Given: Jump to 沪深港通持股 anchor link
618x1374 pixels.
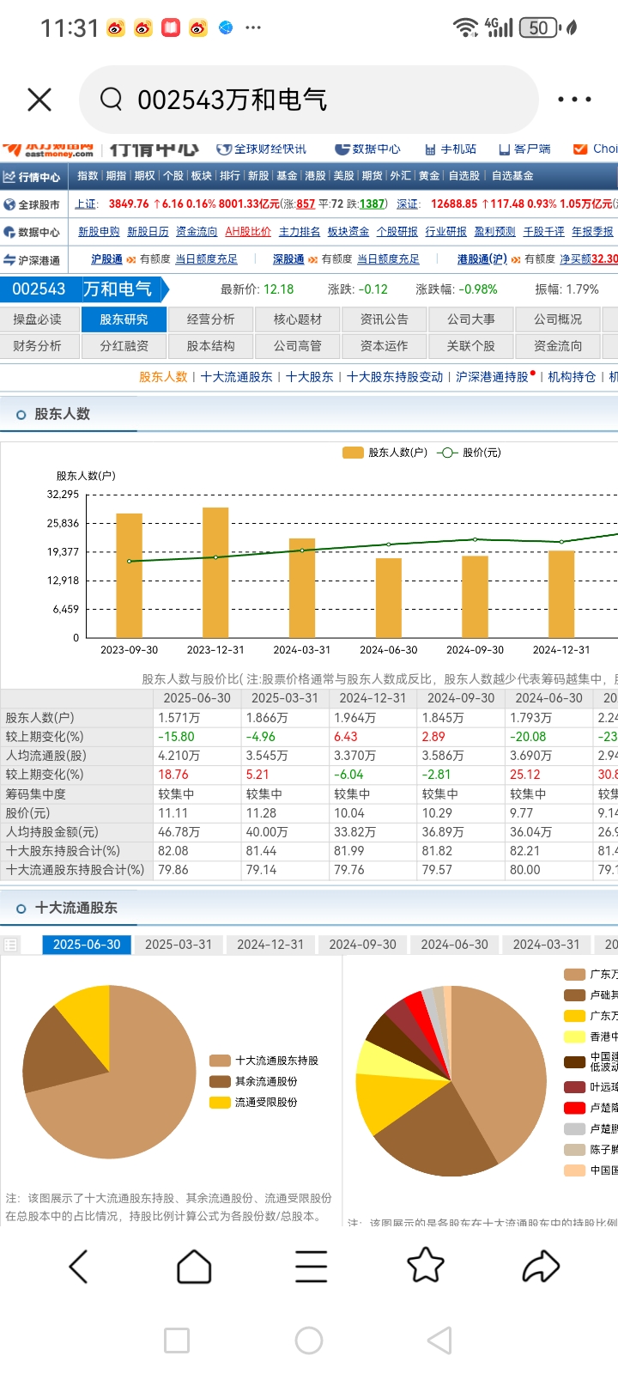Looking at the screenshot, I should (492, 377).
